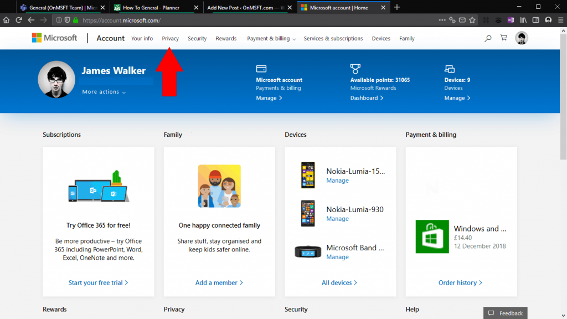Open the Rewards nav link
This screenshot has width=567, height=319.
tap(226, 38)
